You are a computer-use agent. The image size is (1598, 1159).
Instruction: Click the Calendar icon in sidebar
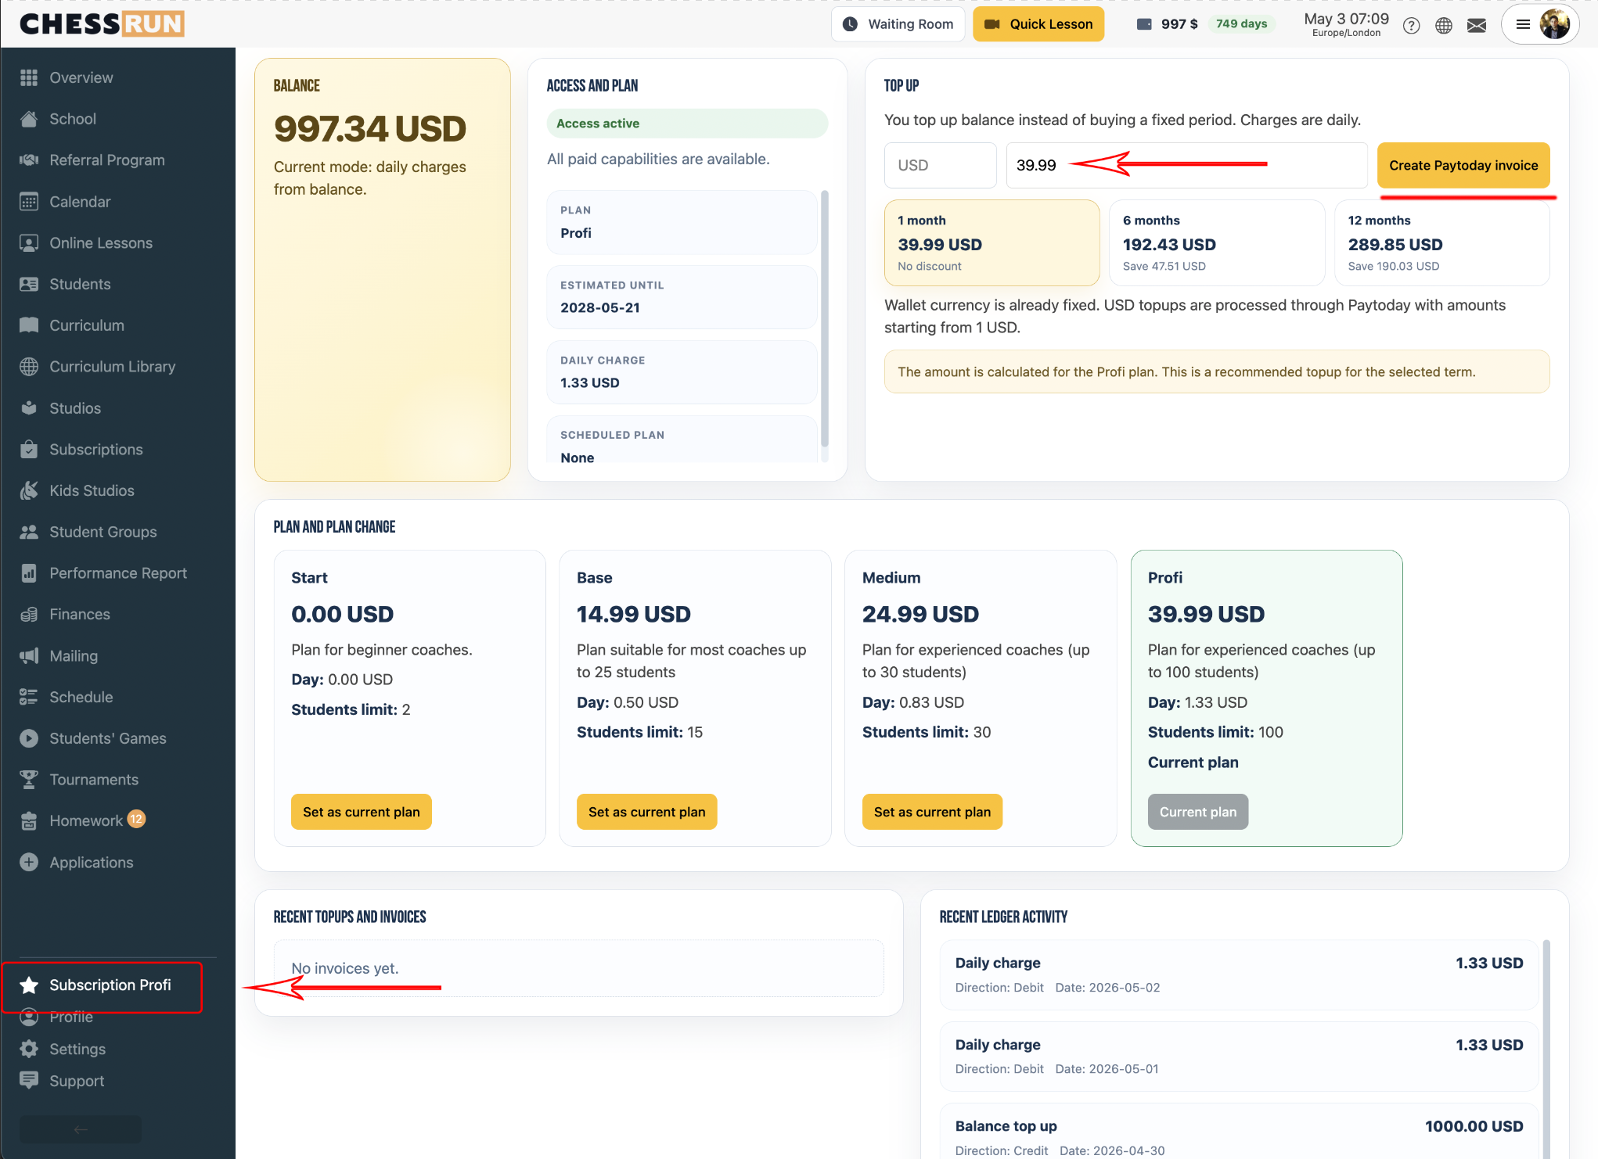(29, 202)
